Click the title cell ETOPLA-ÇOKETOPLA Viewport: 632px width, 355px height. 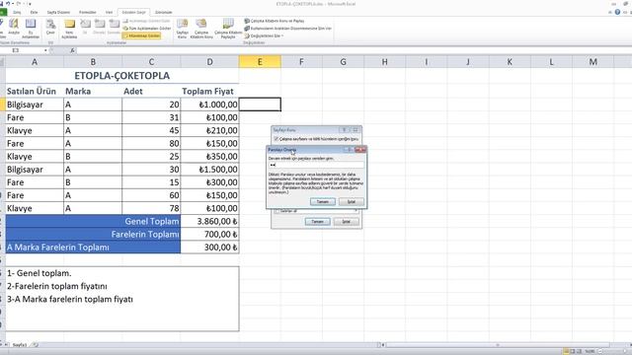click(x=122, y=76)
